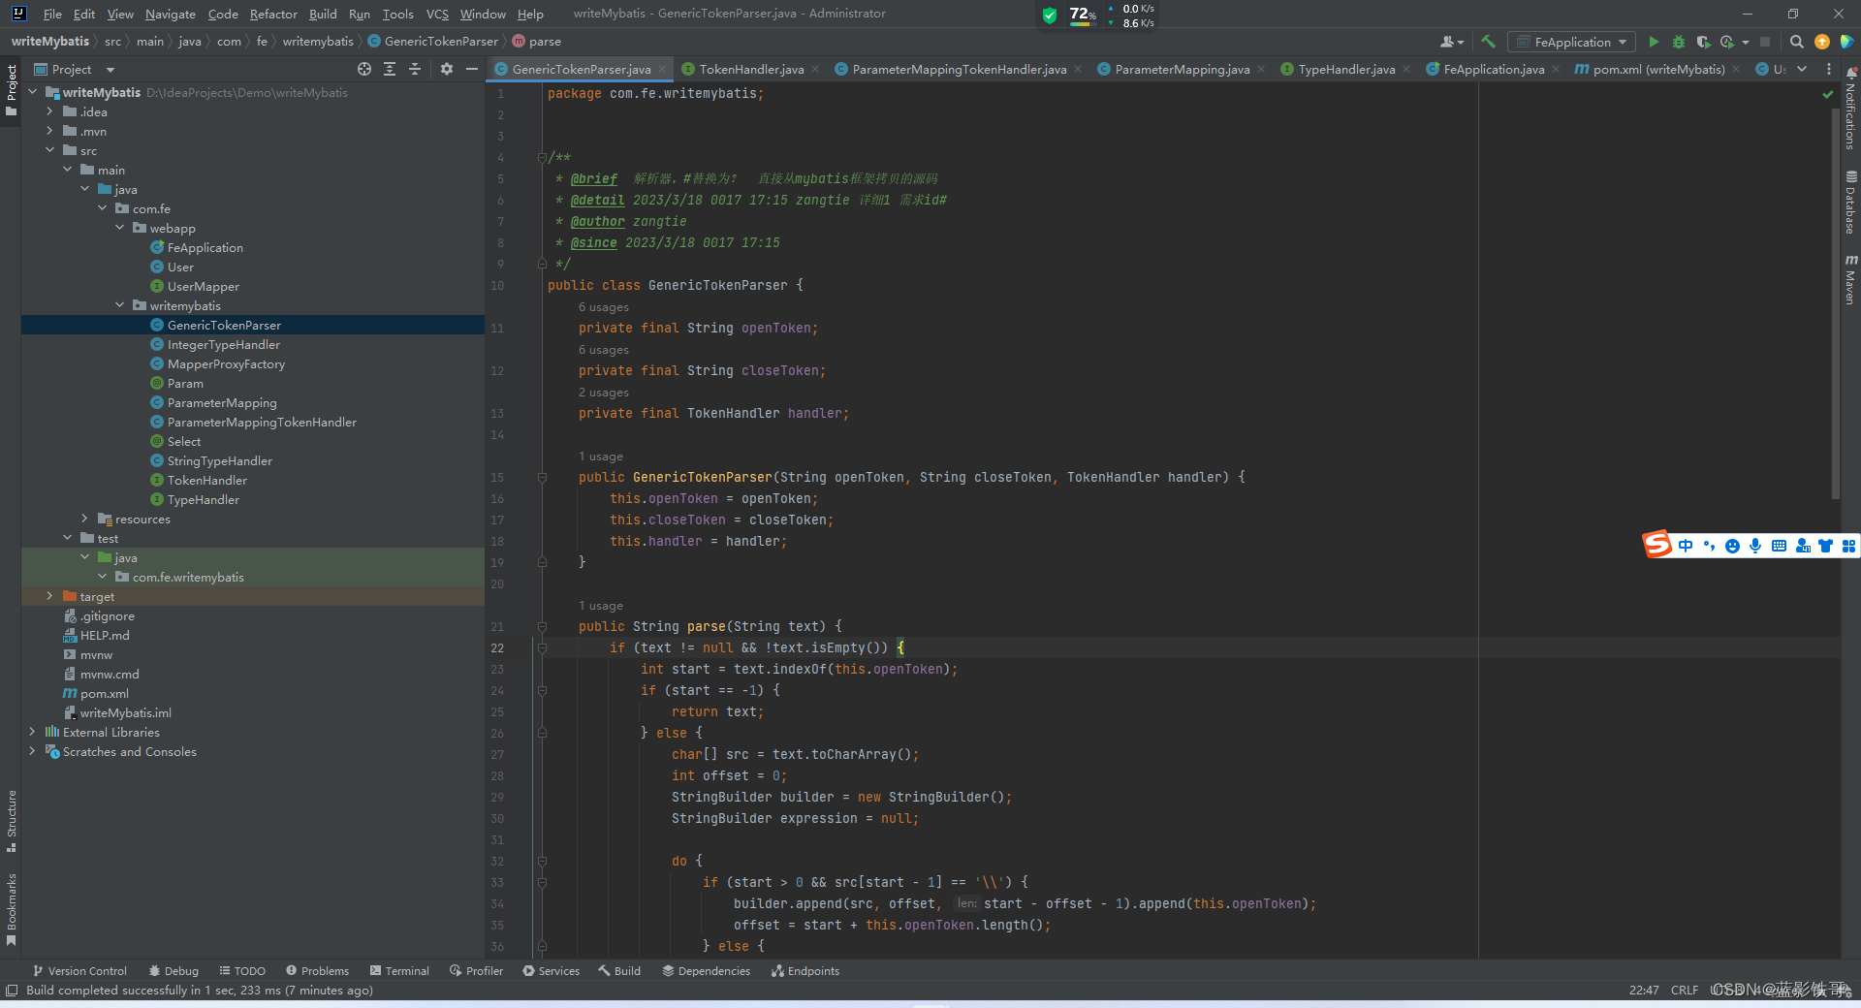
Task: Open Sogou soft keyboard icon
Action: pos(1779,546)
